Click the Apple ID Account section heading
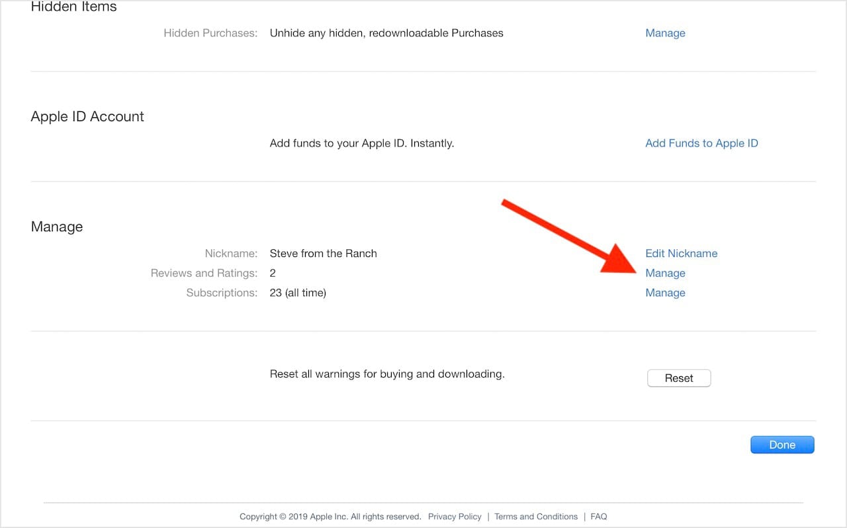 point(87,117)
